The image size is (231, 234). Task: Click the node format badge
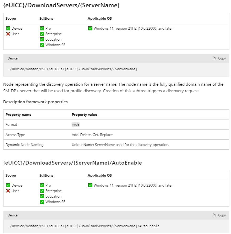coord(75,124)
